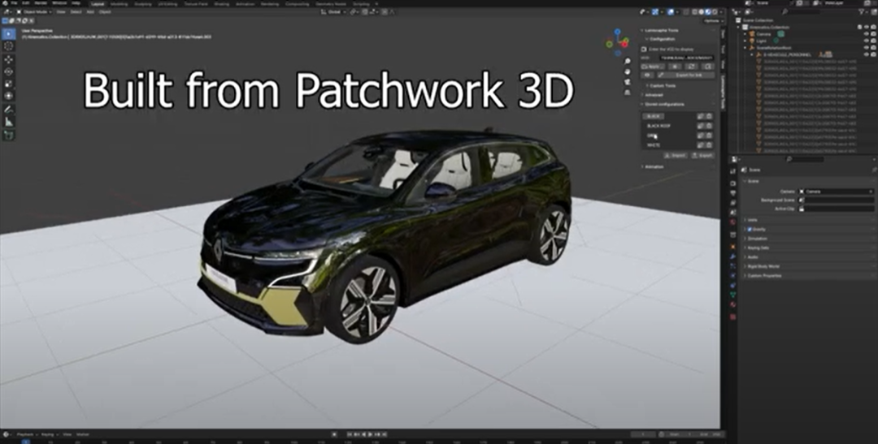This screenshot has width=878, height=444.
Task: Toggle camera view with viewport camera icon
Action: 628,82
